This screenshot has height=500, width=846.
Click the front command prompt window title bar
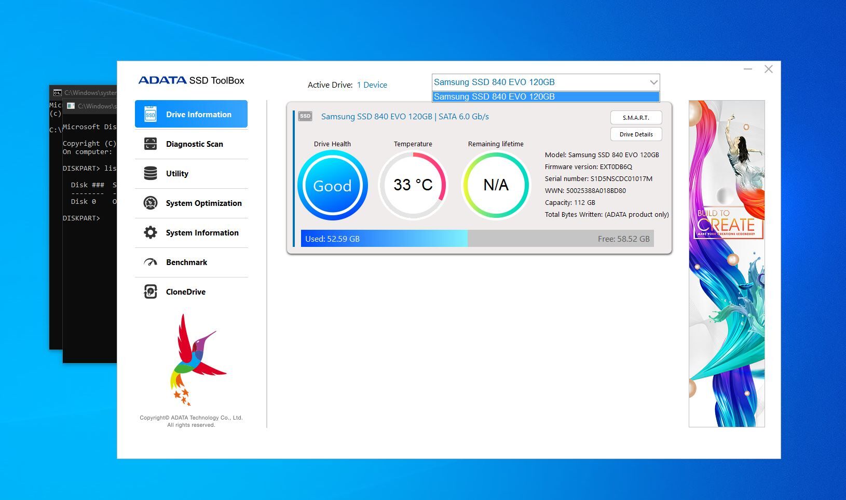pyautogui.click(x=90, y=106)
